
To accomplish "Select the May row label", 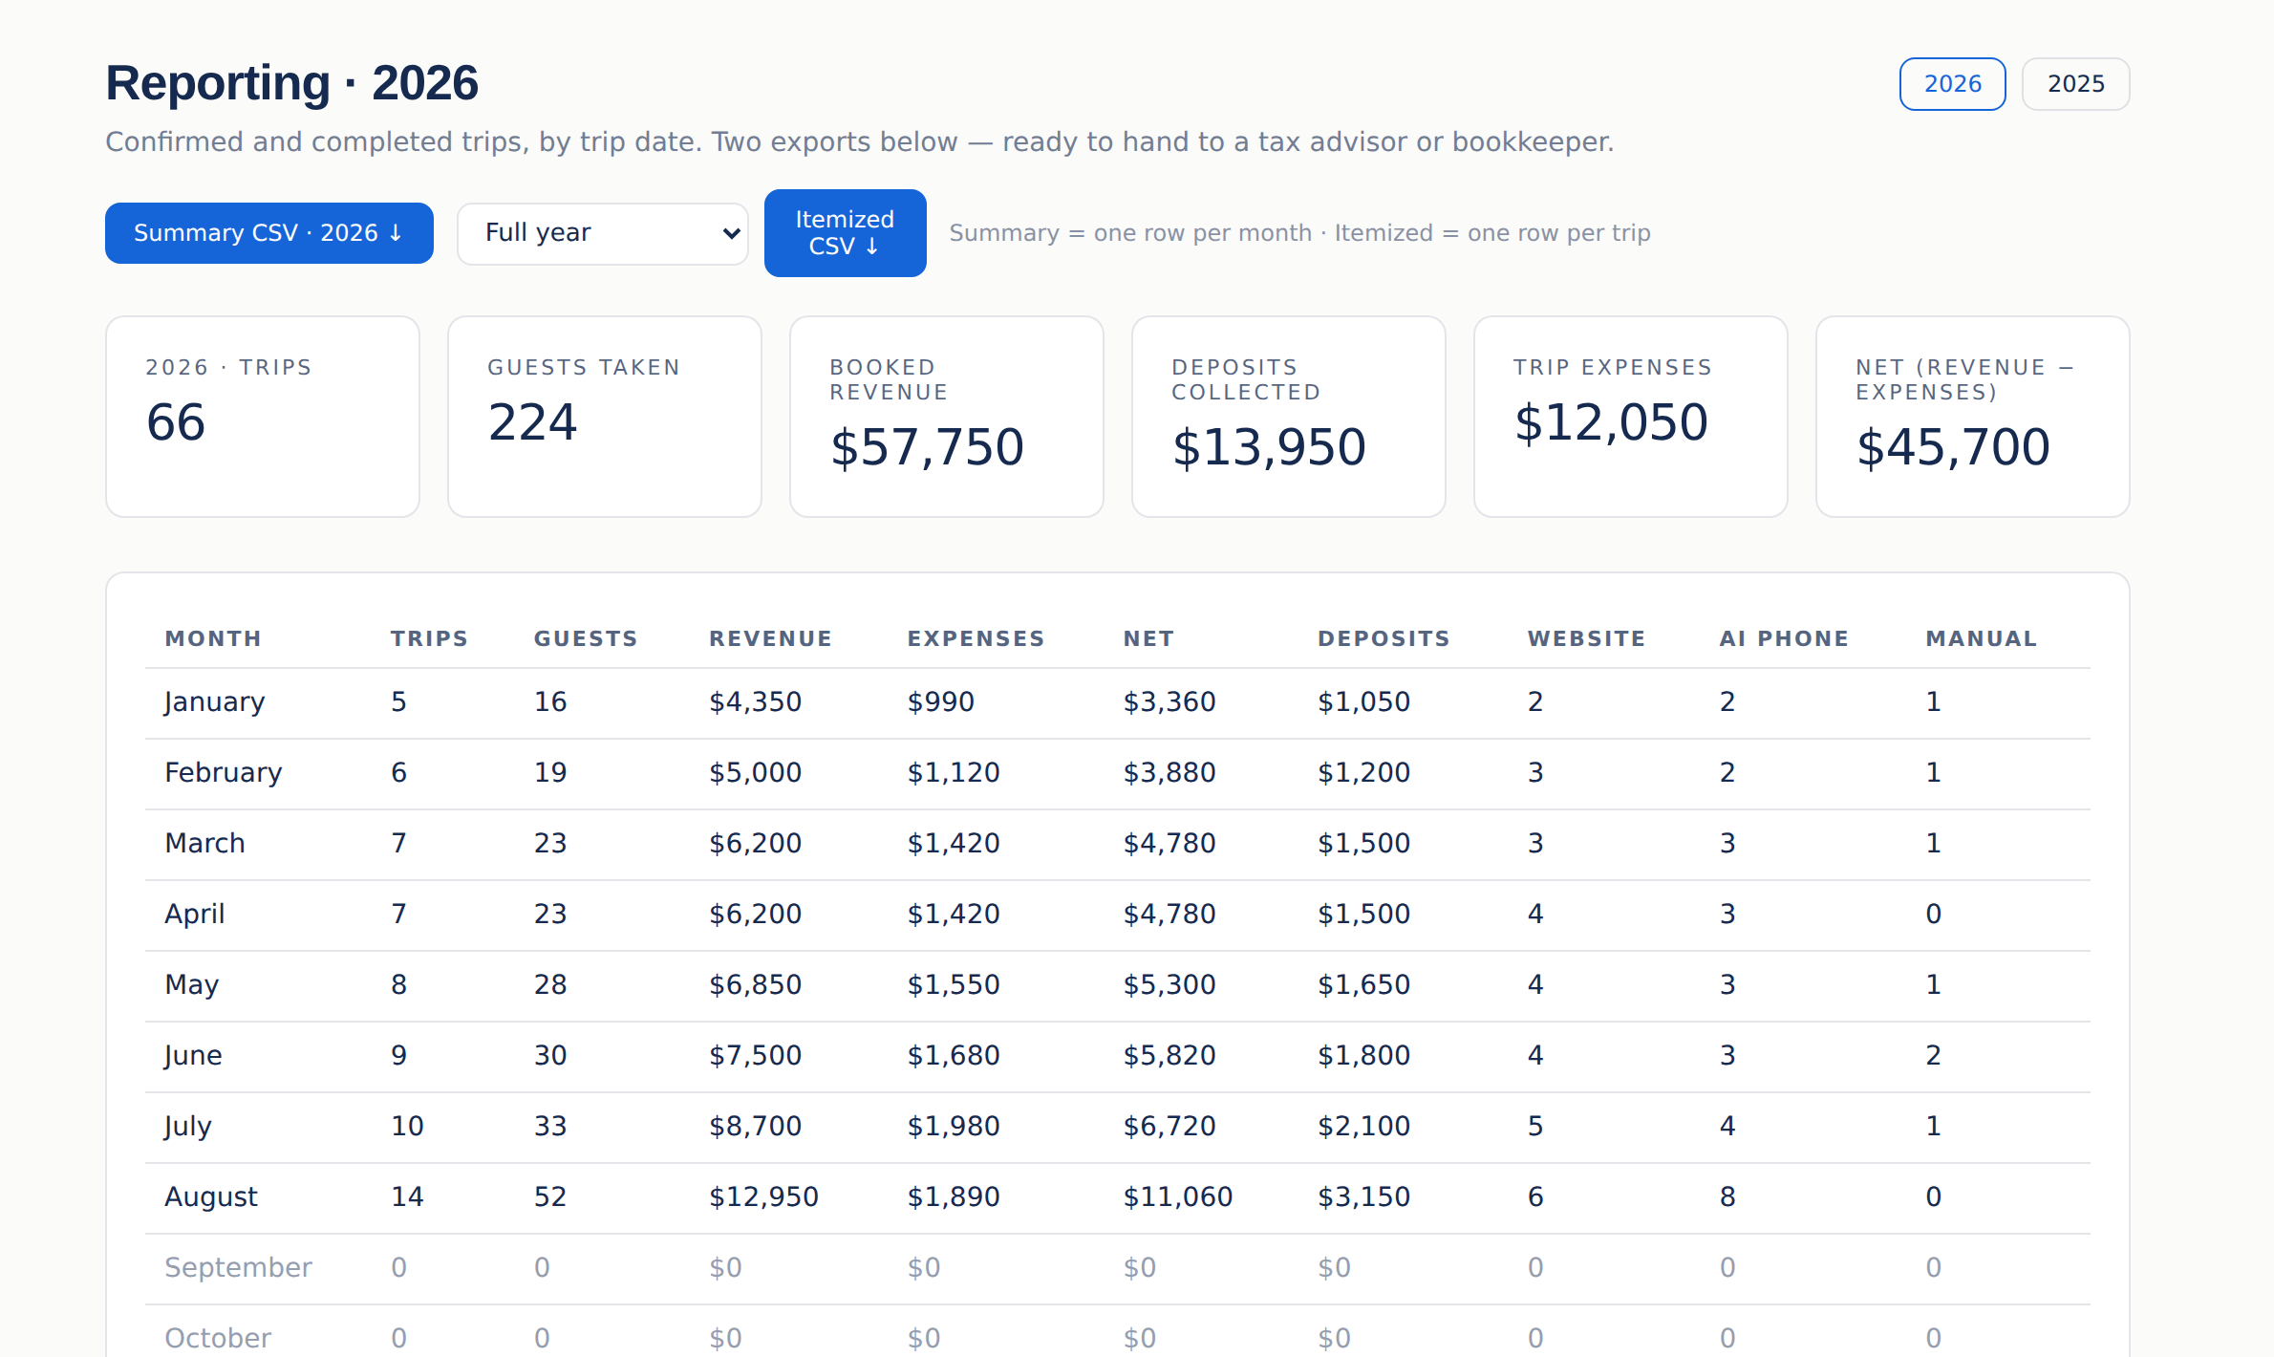I will point(191,985).
